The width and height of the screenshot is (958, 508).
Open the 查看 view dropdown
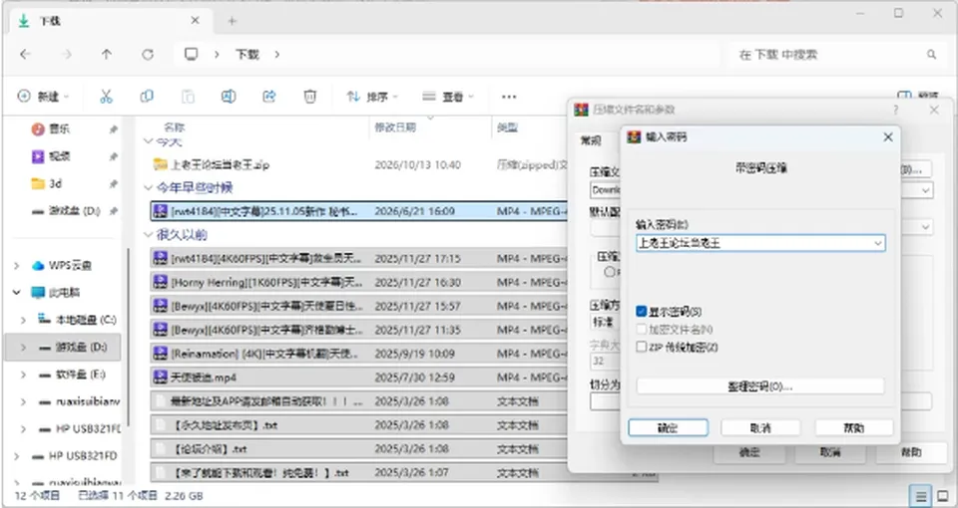click(449, 97)
